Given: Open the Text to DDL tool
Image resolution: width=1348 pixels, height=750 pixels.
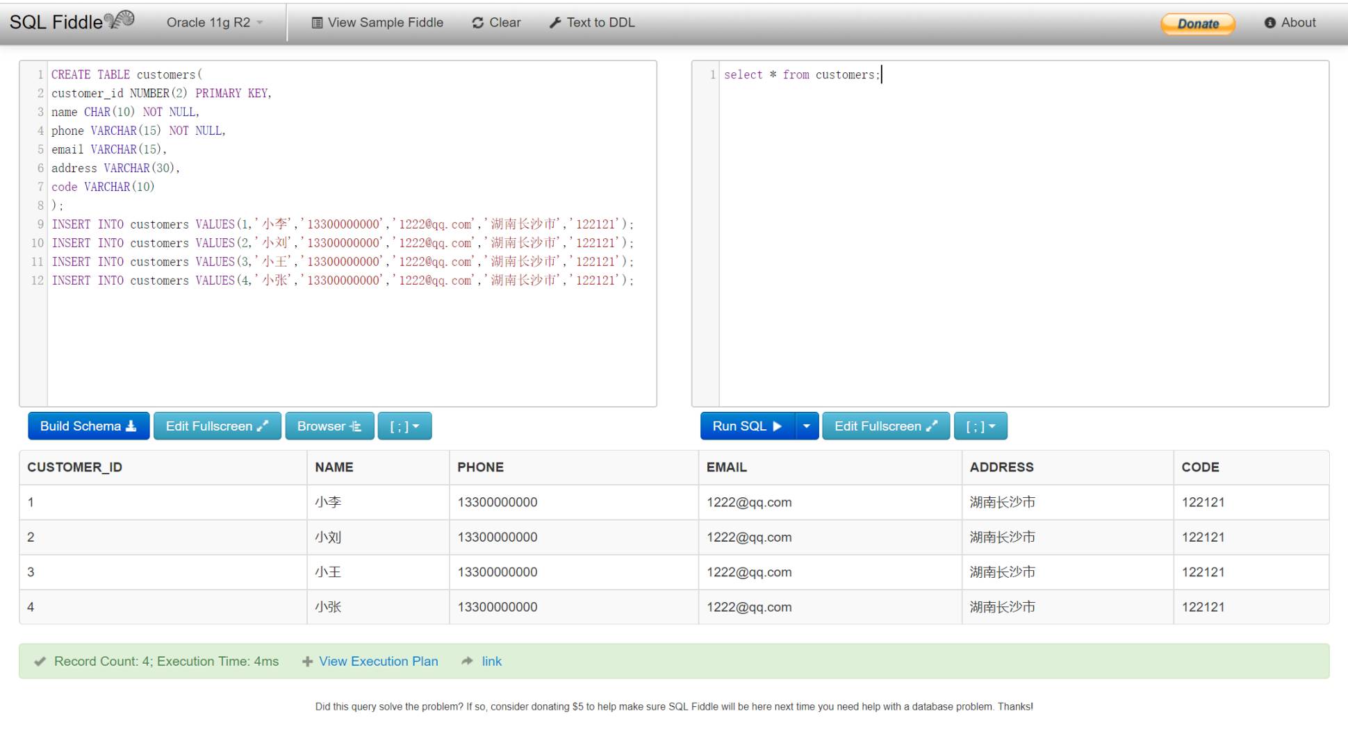Looking at the screenshot, I should coord(592,22).
